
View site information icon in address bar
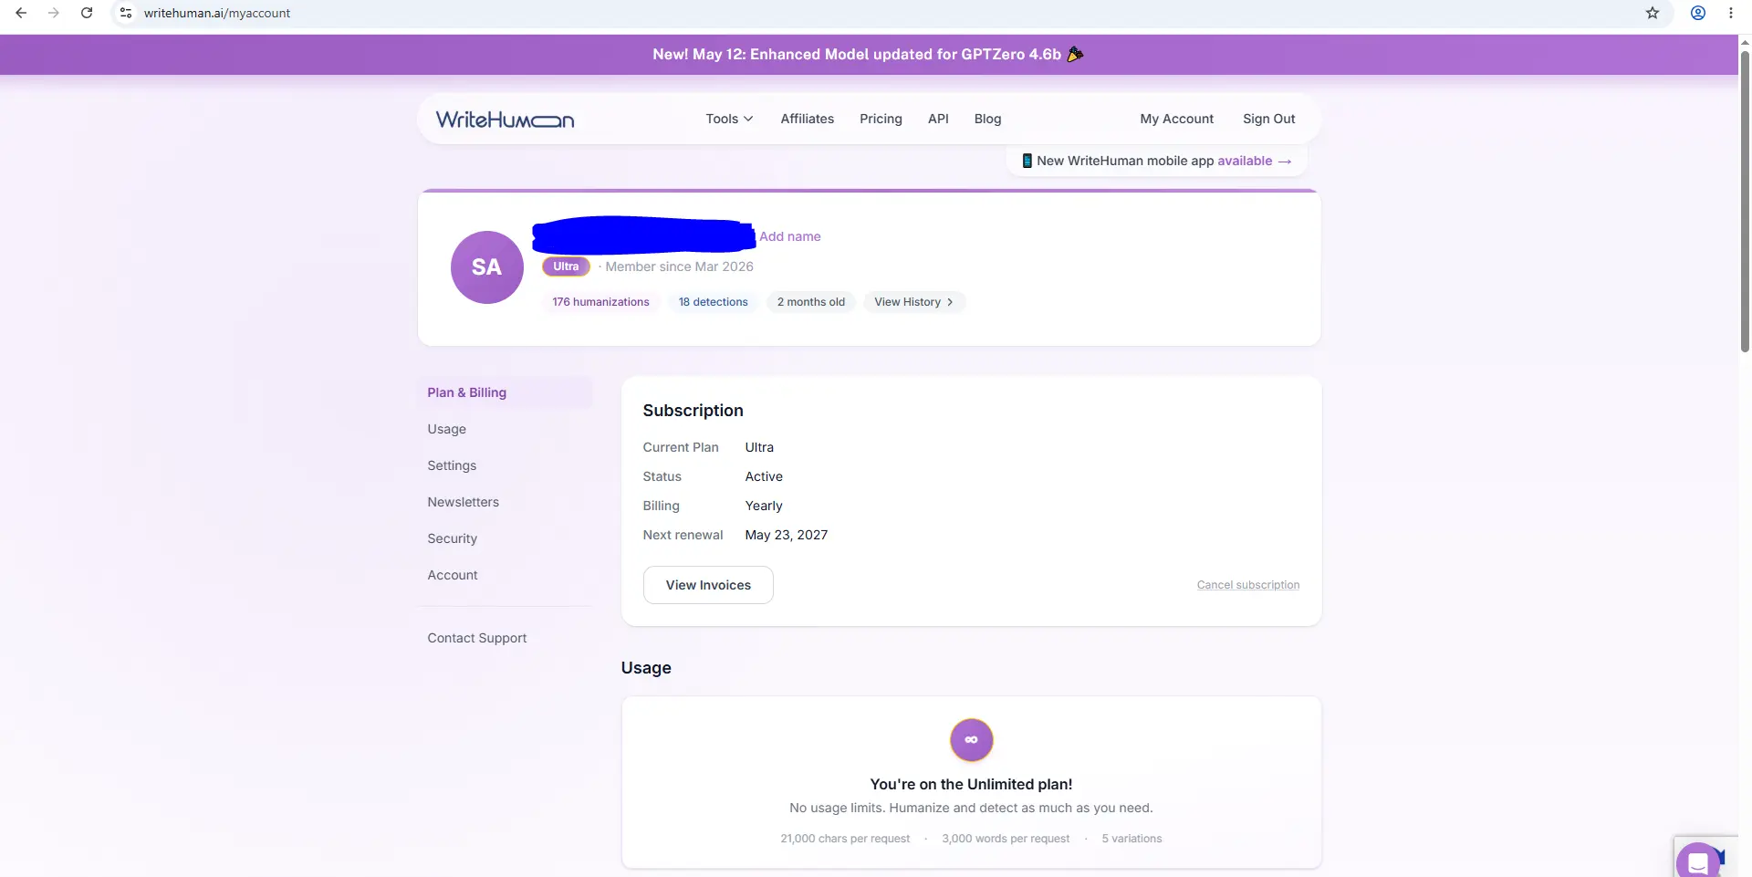point(126,13)
